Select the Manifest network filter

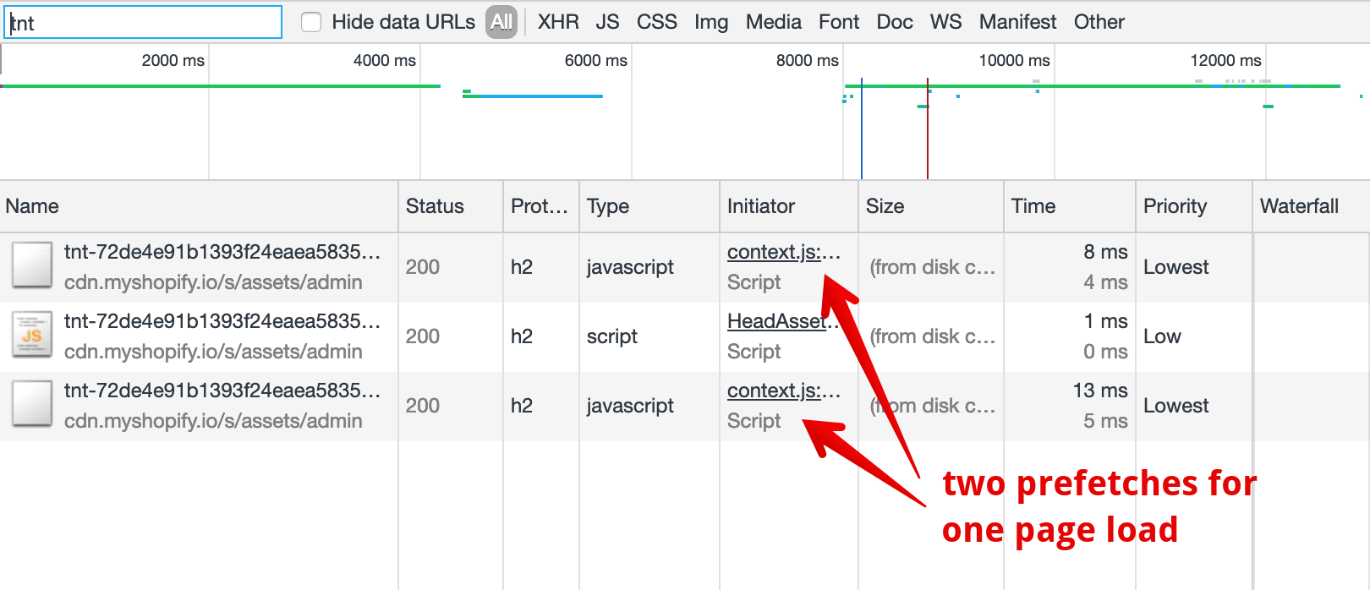(x=1017, y=22)
